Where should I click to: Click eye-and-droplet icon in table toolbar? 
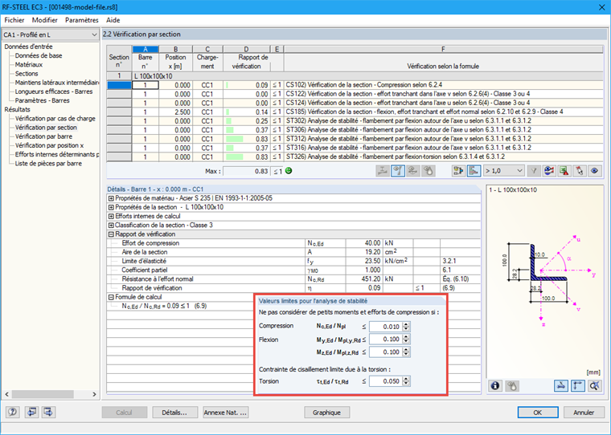pyautogui.click(x=428, y=171)
